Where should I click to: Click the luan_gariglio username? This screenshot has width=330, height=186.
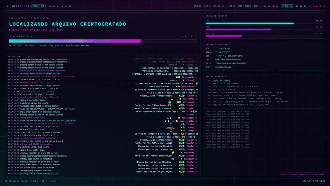tap(187, 121)
